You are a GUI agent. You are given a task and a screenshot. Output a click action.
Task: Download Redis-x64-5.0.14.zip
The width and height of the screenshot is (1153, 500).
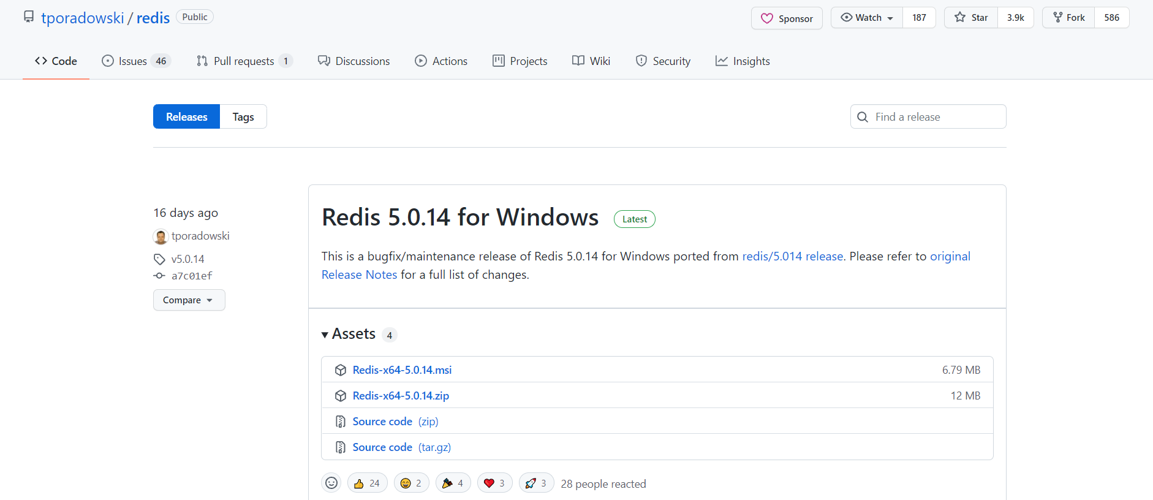tap(401, 396)
